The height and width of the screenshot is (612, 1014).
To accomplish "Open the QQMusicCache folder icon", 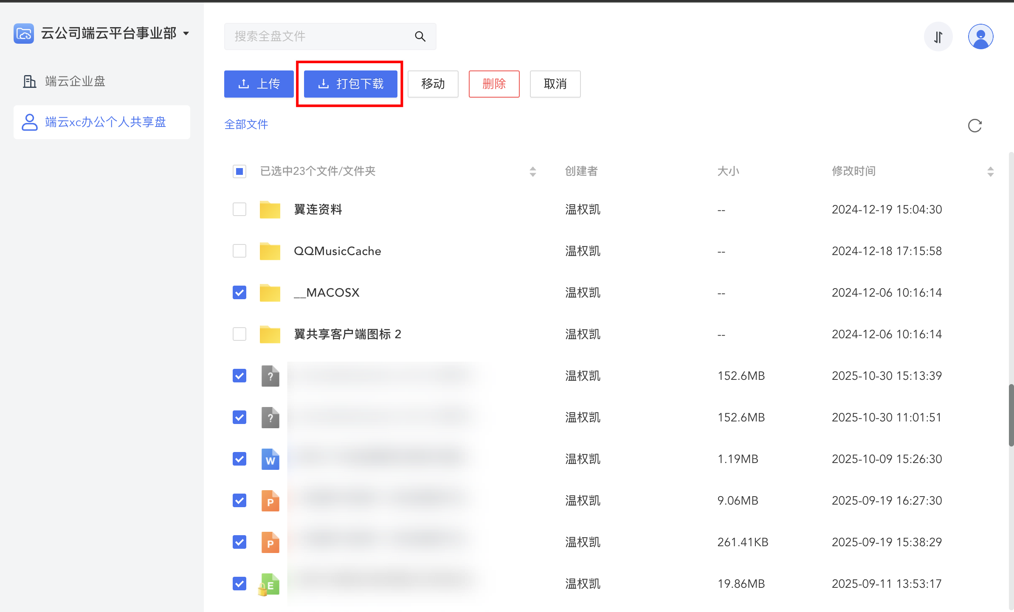I will point(270,251).
